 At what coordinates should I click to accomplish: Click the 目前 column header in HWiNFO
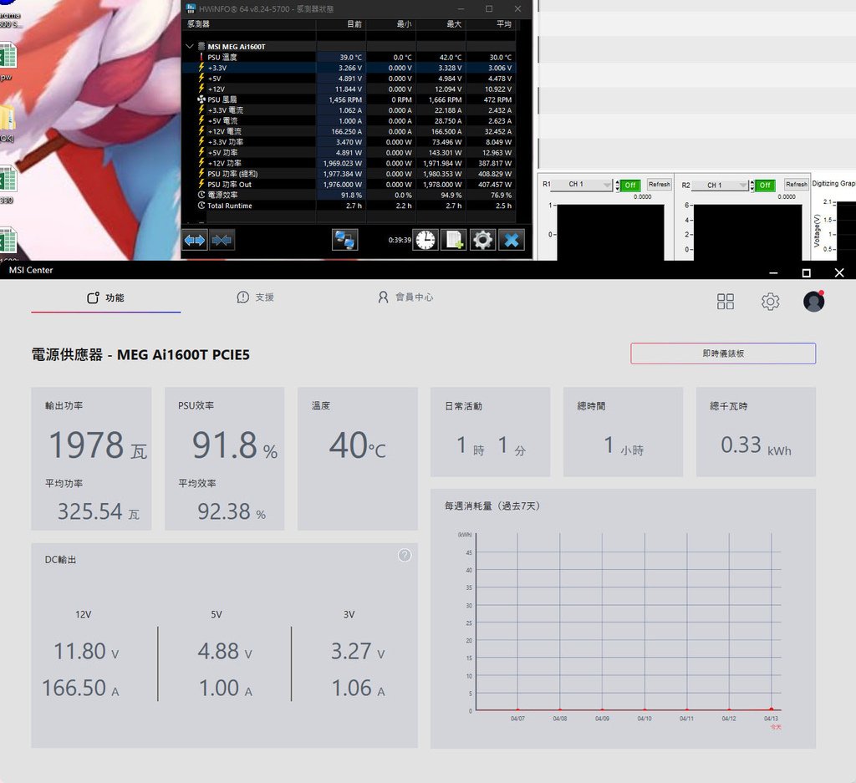[x=341, y=24]
